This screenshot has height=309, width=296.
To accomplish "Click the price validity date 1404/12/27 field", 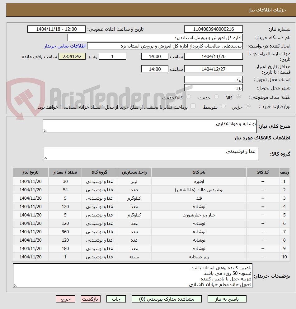I will coord(213,69).
